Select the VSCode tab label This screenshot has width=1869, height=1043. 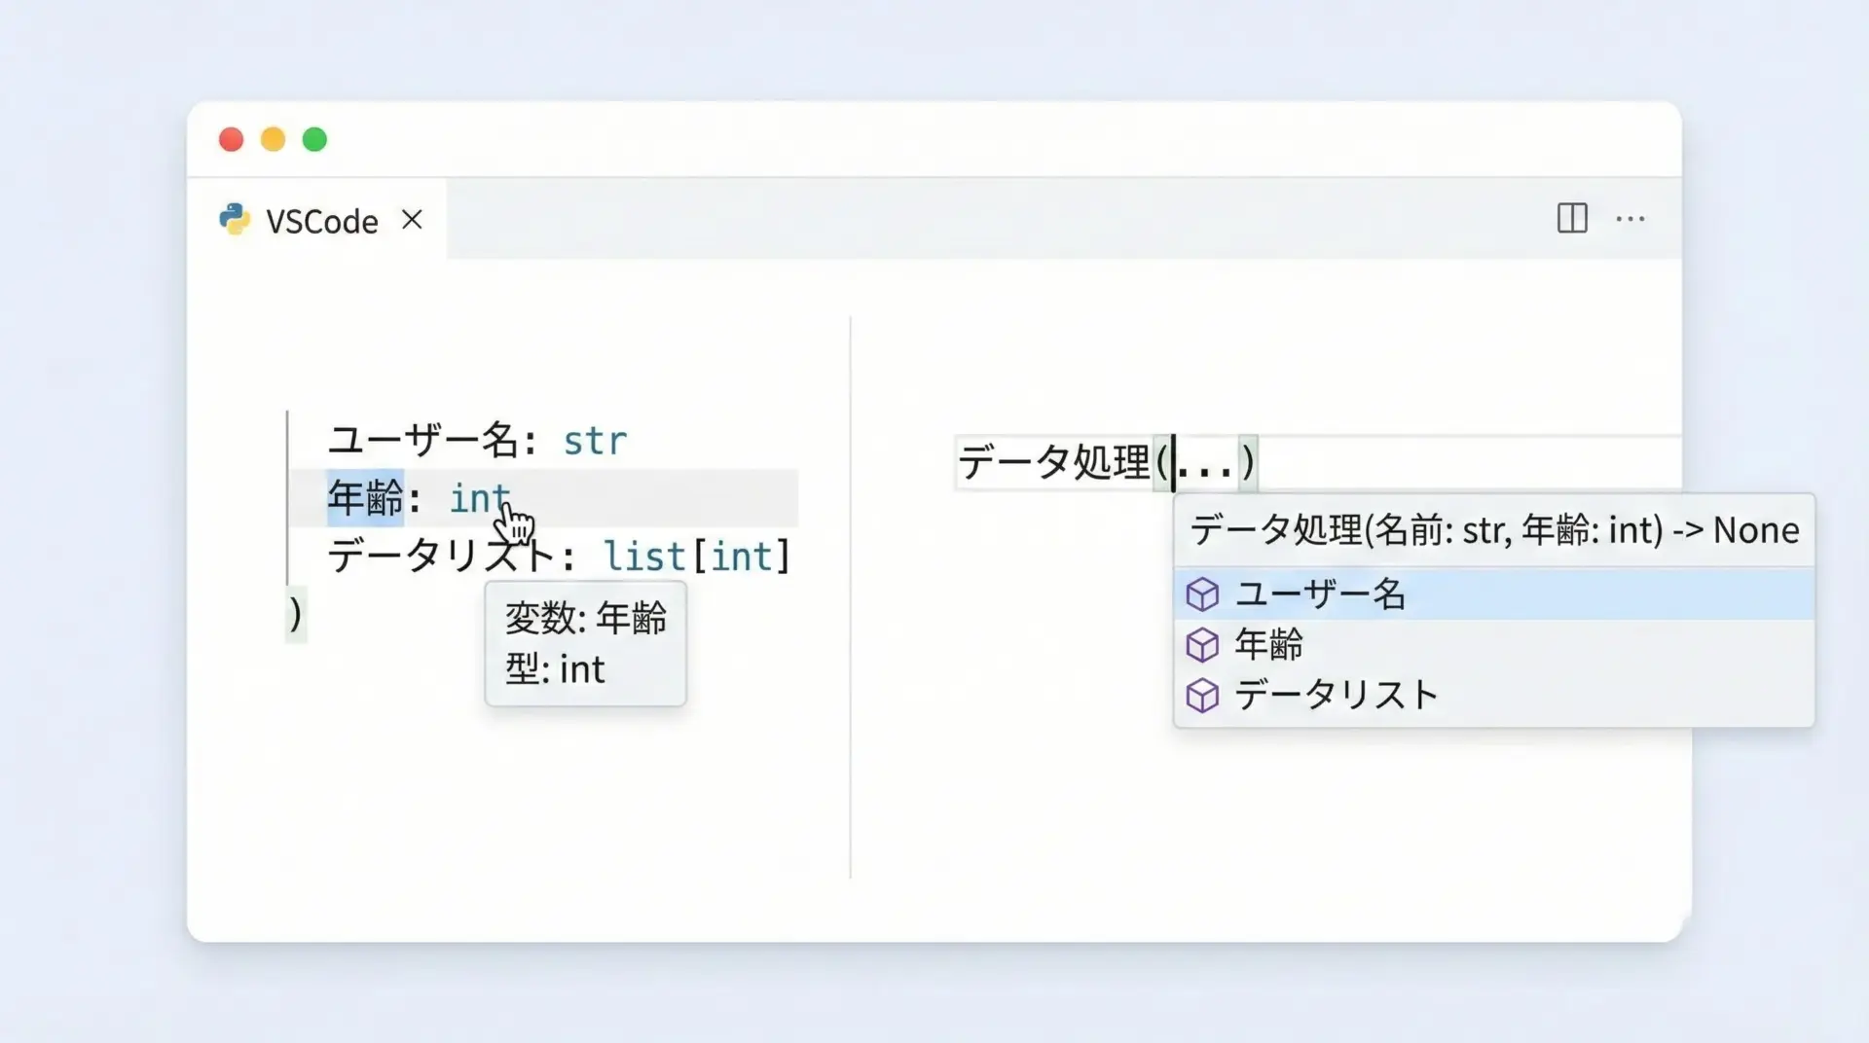pos(321,222)
